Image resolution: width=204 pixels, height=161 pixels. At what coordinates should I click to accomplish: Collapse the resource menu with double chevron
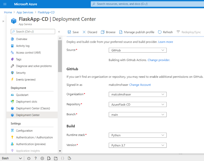[x=59, y=32]
